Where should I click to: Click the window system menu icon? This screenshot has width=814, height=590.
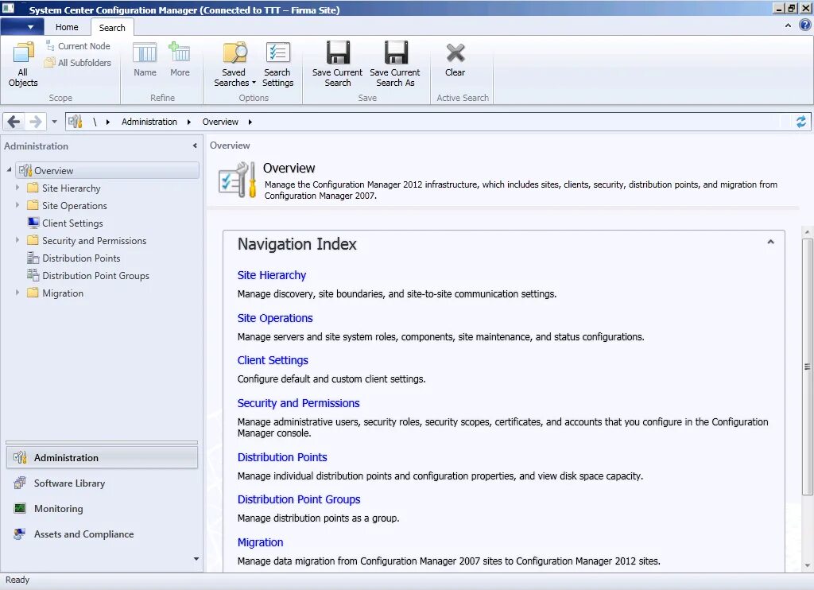coord(8,8)
